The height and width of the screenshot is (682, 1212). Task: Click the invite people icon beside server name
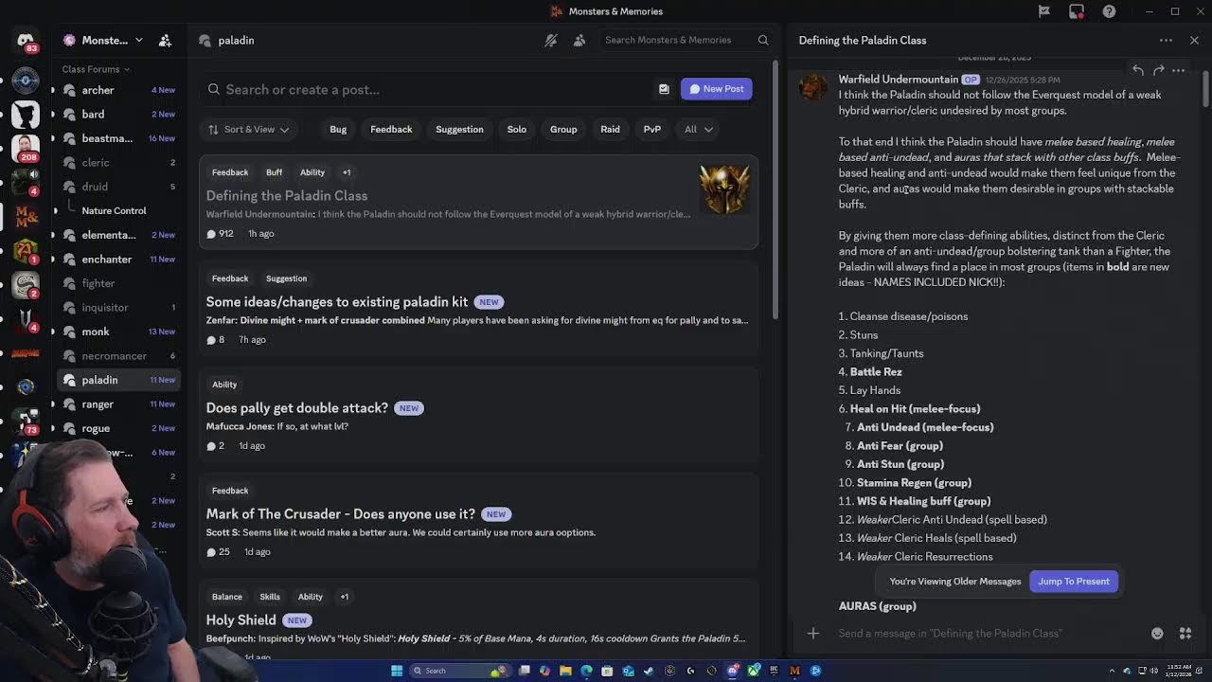click(165, 41)
